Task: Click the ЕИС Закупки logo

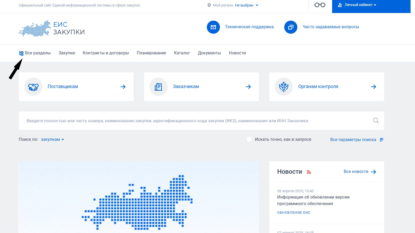Action: click(52, 28)
